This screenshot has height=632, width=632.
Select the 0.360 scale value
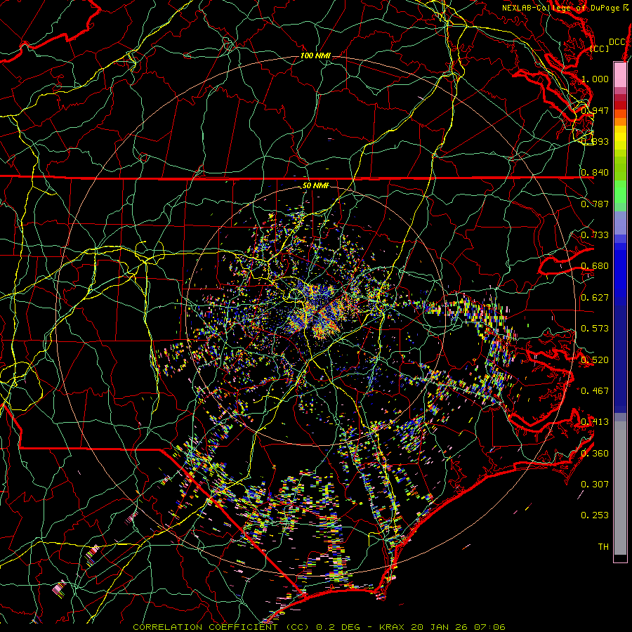[595, 454]
